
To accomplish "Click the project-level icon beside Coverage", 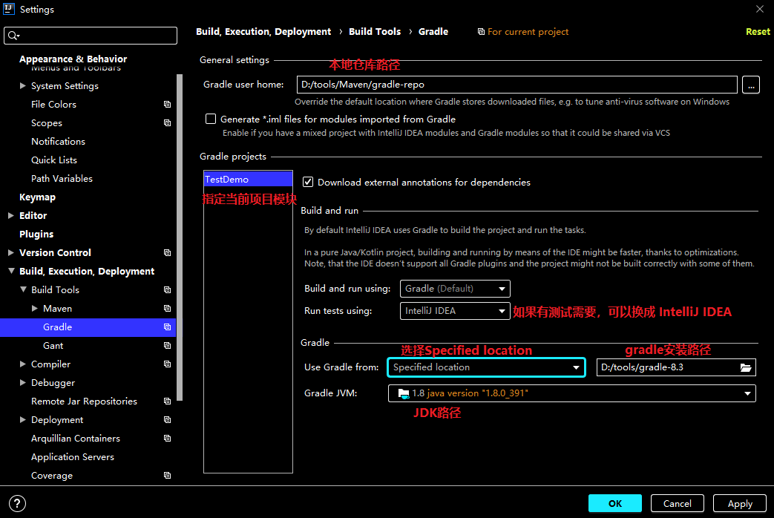I will click(167, 476).
